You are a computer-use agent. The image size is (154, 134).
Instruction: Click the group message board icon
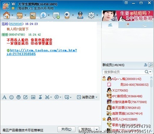tap(56, 16)
